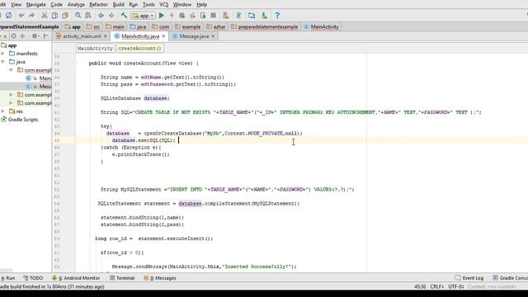Start debugging with the bug icon
The height and width of the screenshot is (297, 528).
182,16
